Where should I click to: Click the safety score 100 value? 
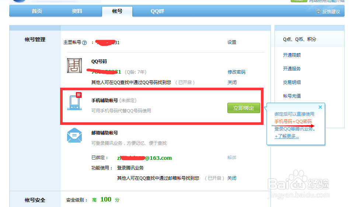pyautogui.click(x=106, y=199)
